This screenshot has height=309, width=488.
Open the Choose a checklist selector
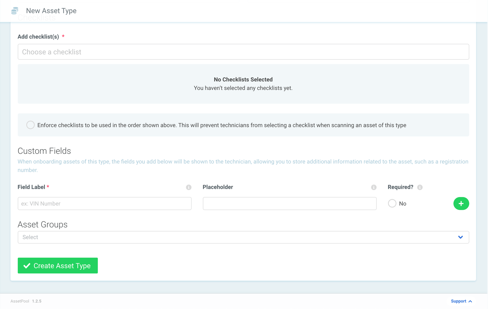click(243, 52)
